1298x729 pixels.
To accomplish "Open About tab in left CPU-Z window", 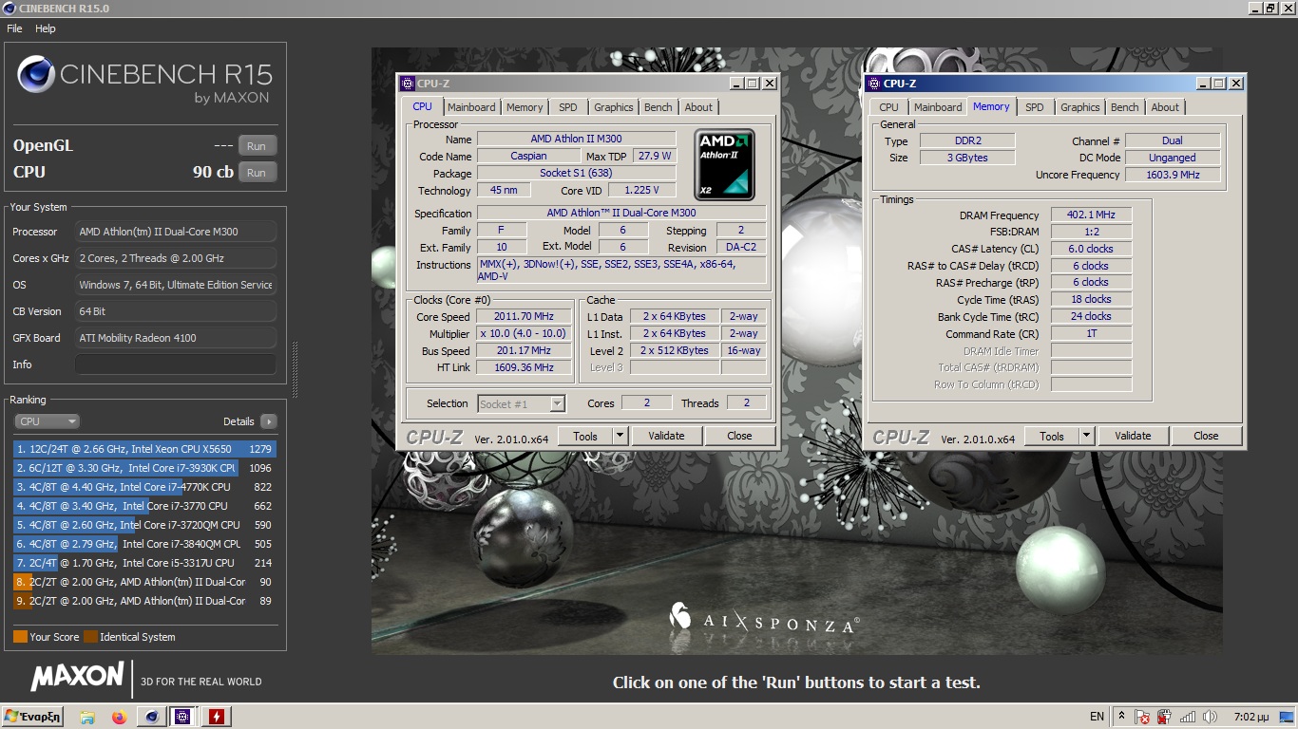I will coord(698,107).
